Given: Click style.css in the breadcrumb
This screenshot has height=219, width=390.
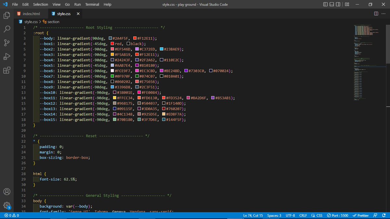Looking at the screenshot, I should (31, 22).
